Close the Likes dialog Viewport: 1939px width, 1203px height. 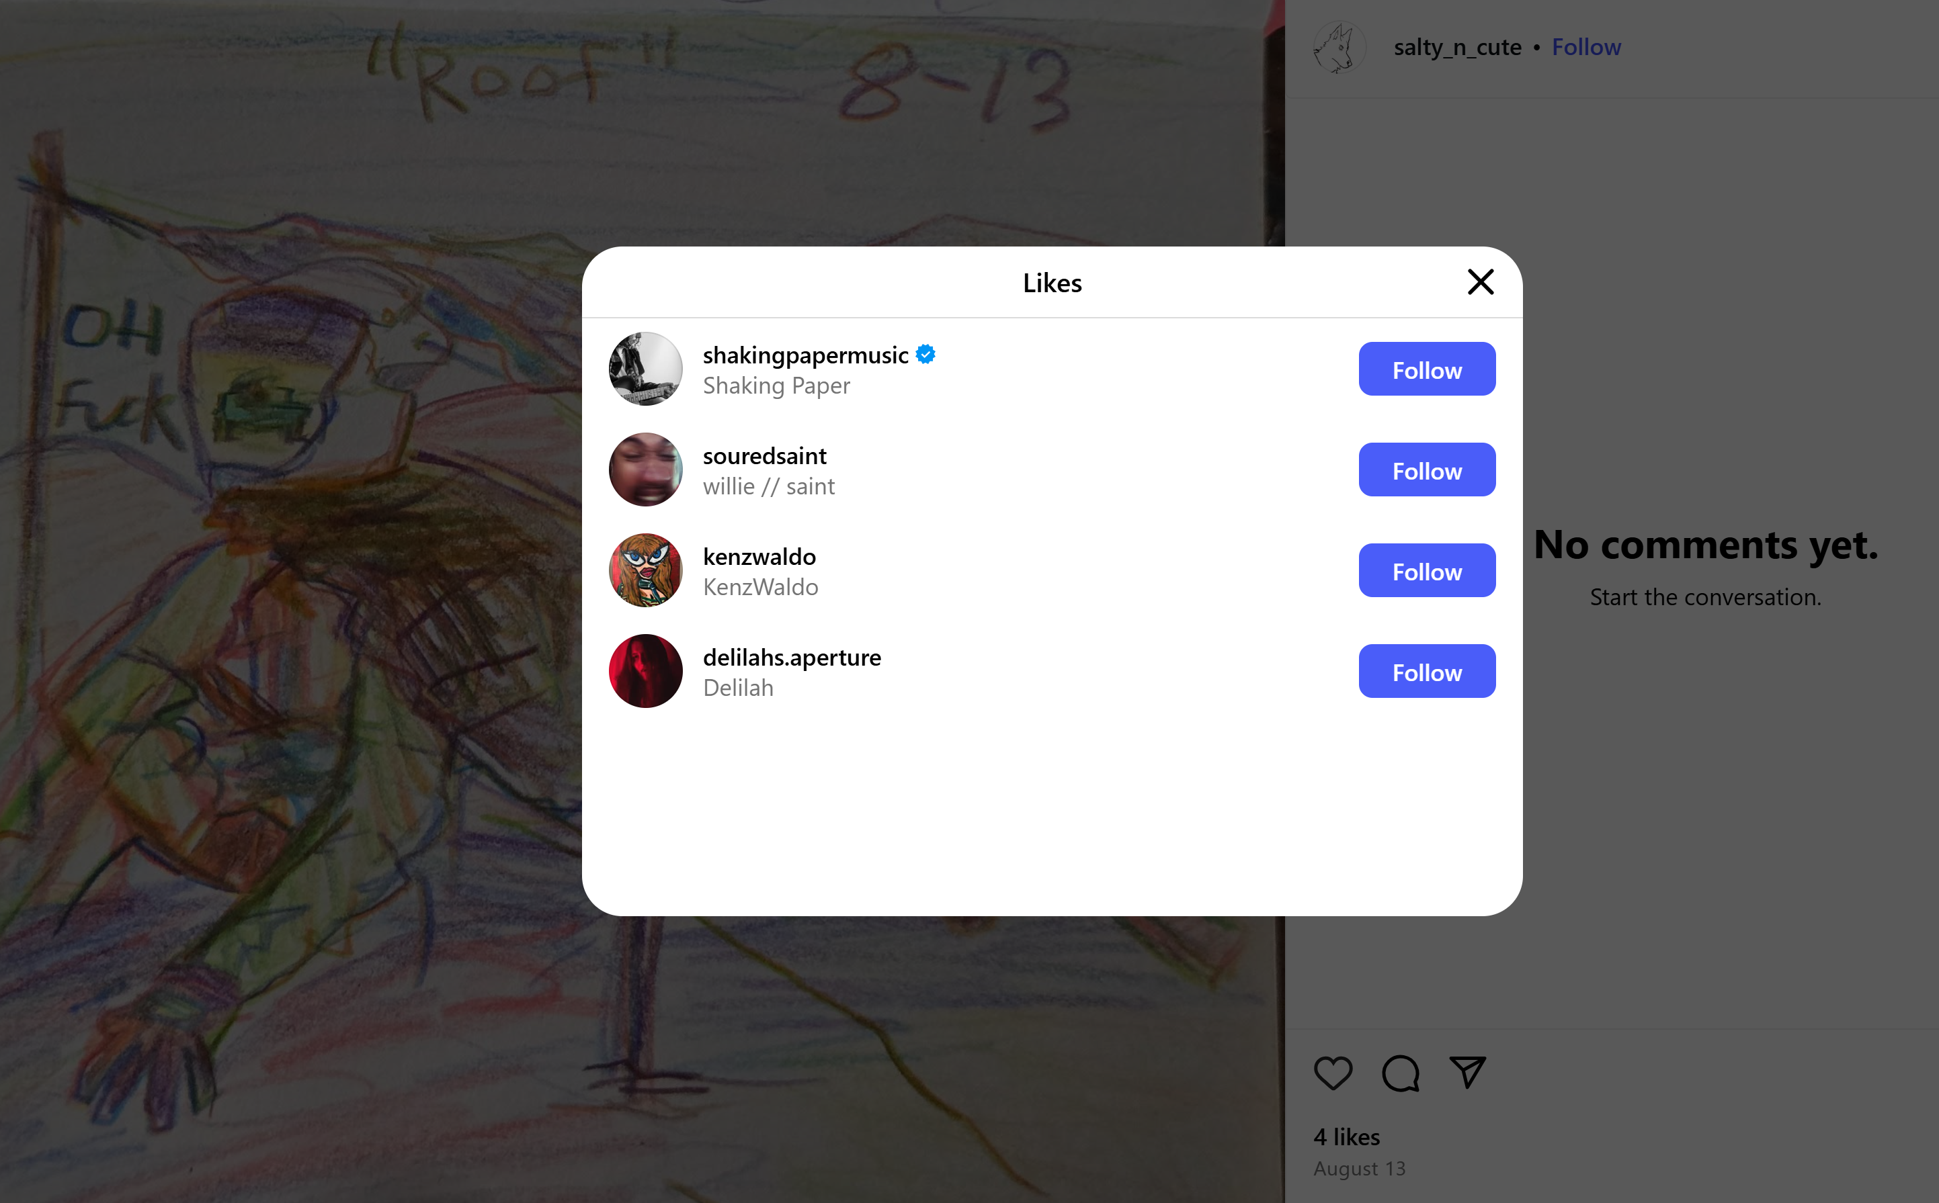[1481, 281]
